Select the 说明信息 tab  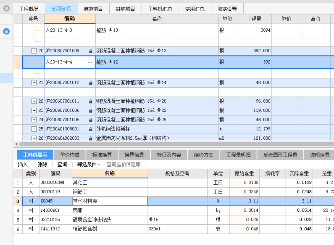coord(320,155)
